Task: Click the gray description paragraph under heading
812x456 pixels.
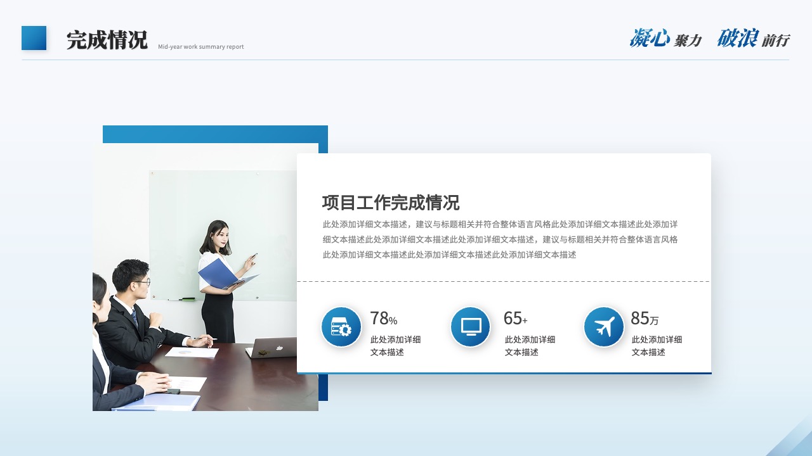Action: pyautogui.click(x=501, y=239)
